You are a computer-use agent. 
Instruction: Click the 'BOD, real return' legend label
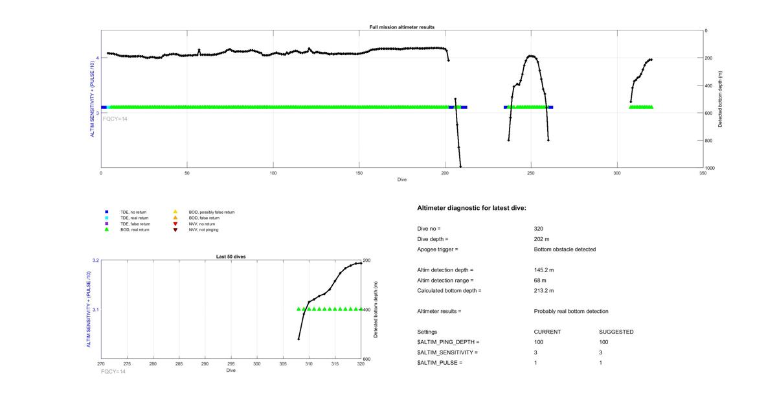[135, 229]
